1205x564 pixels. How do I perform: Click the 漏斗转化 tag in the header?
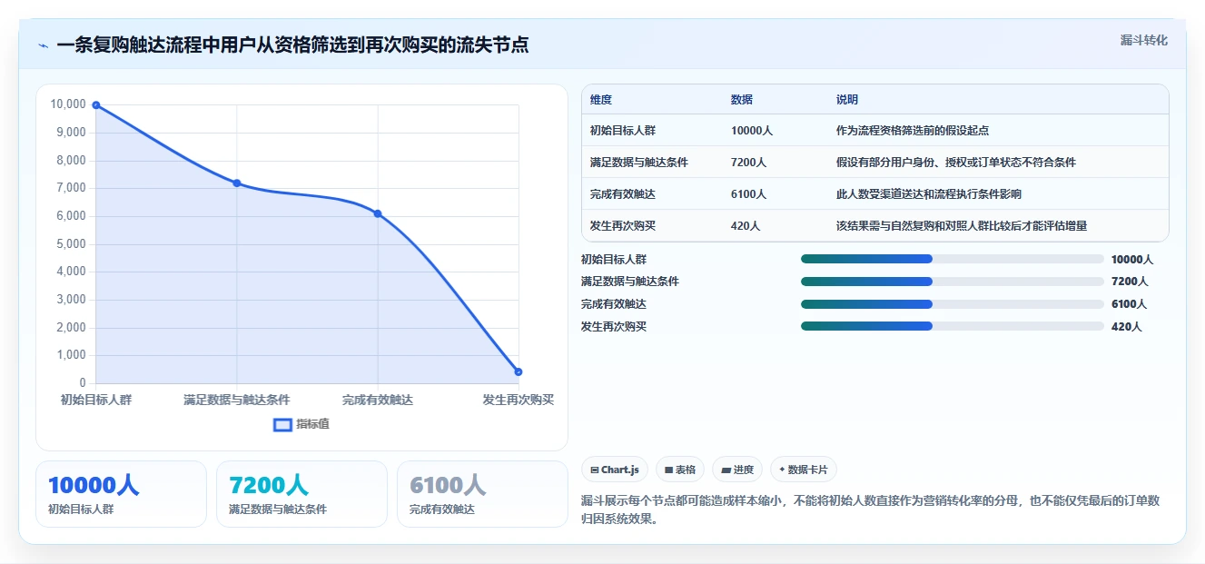[x=1143, y=40]
